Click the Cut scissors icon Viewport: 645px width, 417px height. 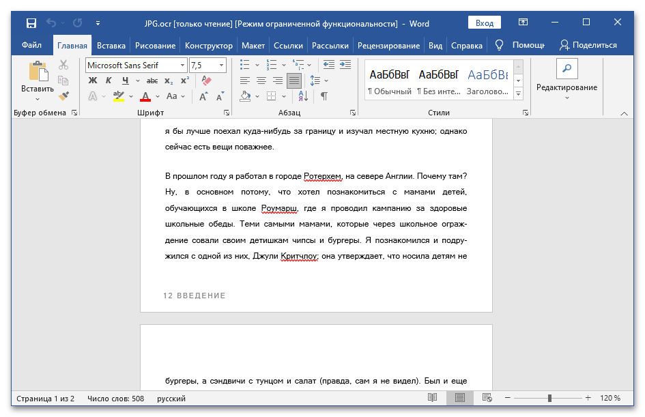pyautogui.click(x=63, y=65)
